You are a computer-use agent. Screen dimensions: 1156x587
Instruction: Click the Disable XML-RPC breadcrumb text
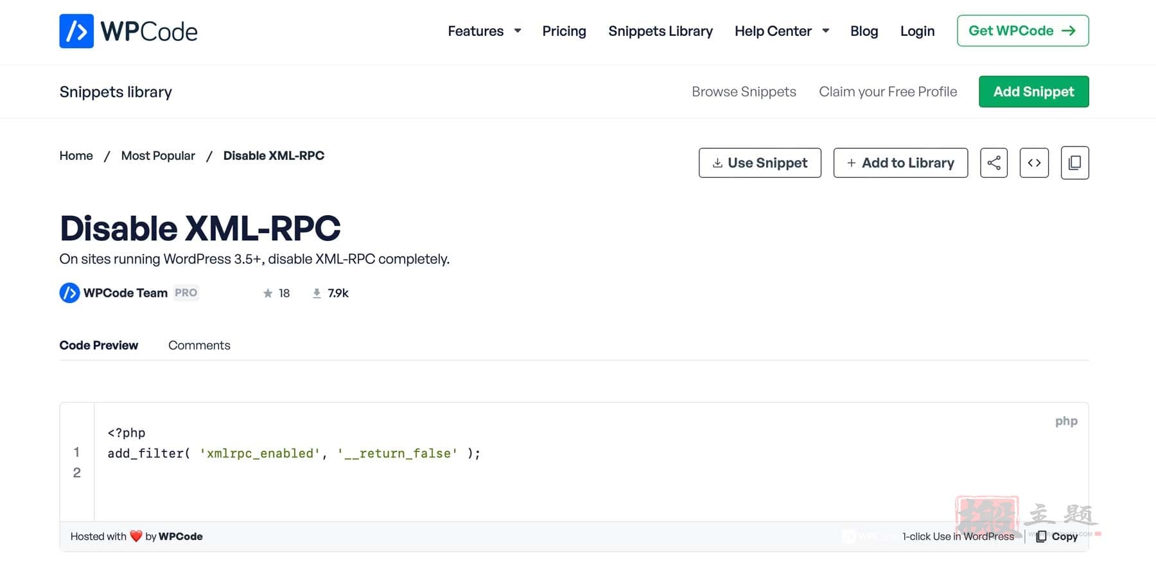[x=274, y=155]
